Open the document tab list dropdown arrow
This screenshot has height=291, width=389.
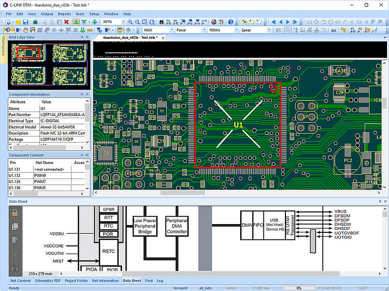coord(385,38)
